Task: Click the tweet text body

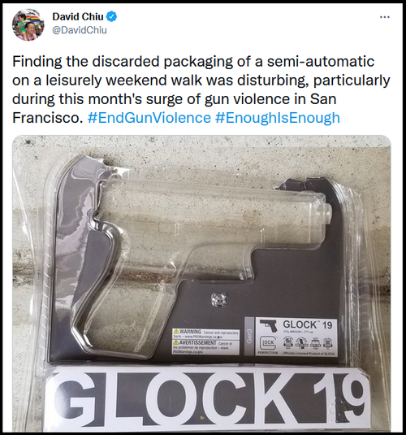Action: click(x=201, y=89)
